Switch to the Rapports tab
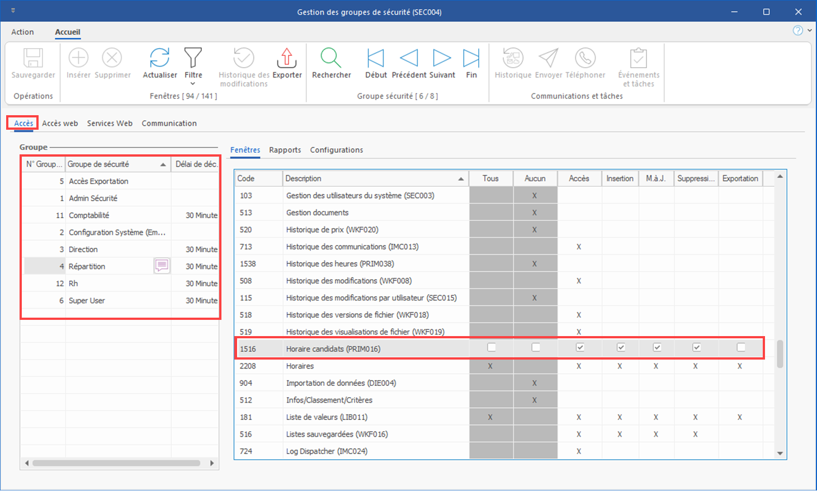This screenshot has height=491, width=817. pos(285,150)
